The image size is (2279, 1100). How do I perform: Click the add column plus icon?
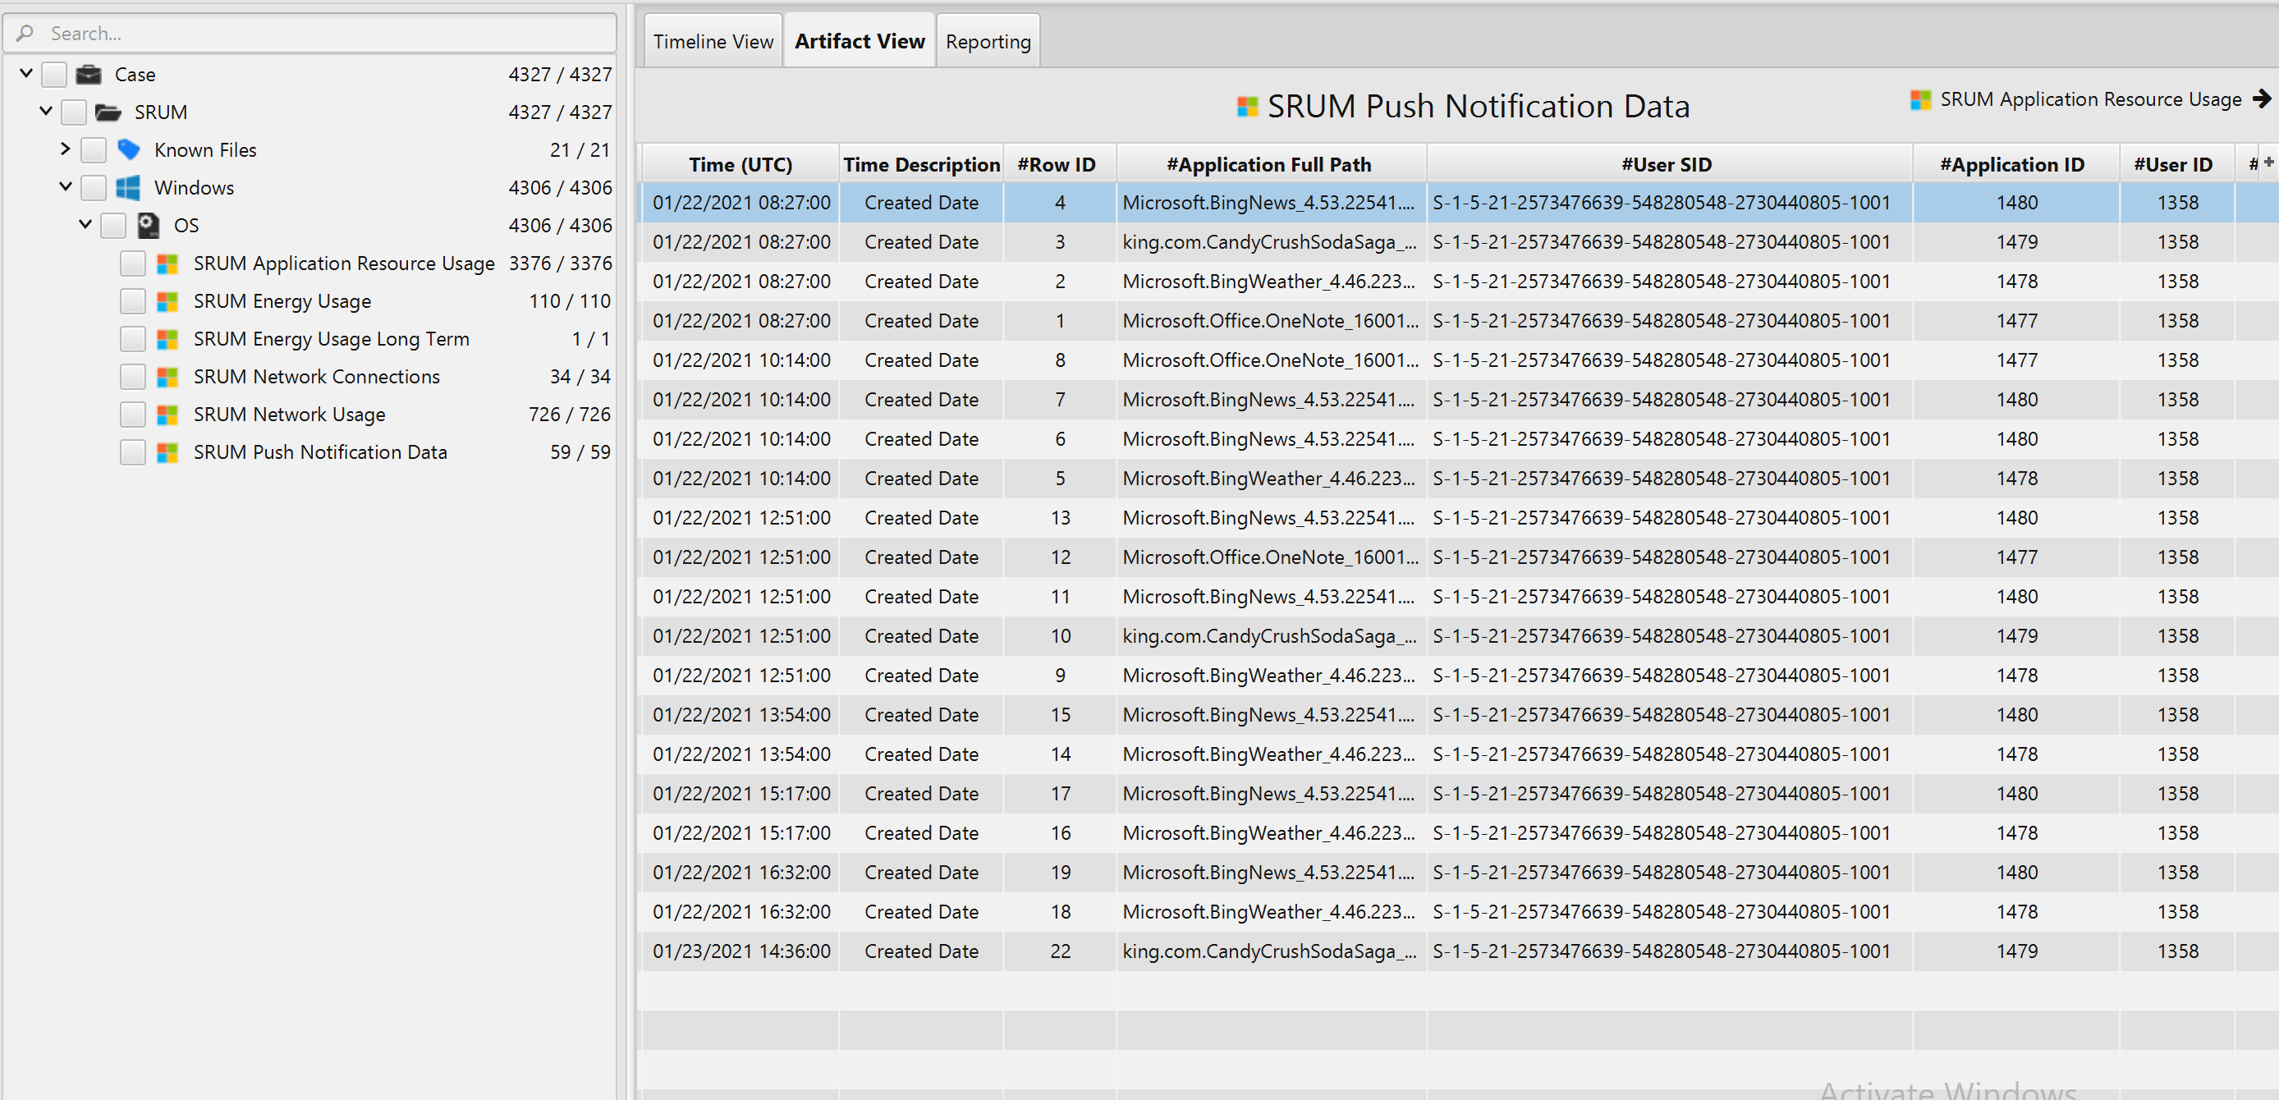(x=2268, y=161)
